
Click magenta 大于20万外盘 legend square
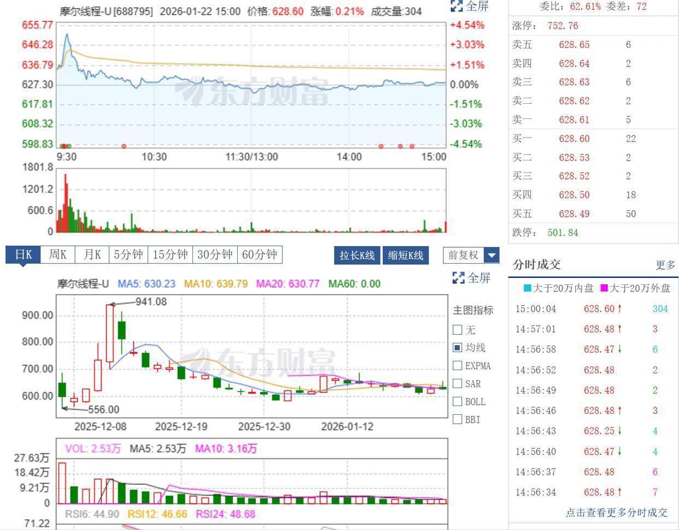tap(604, 288)
